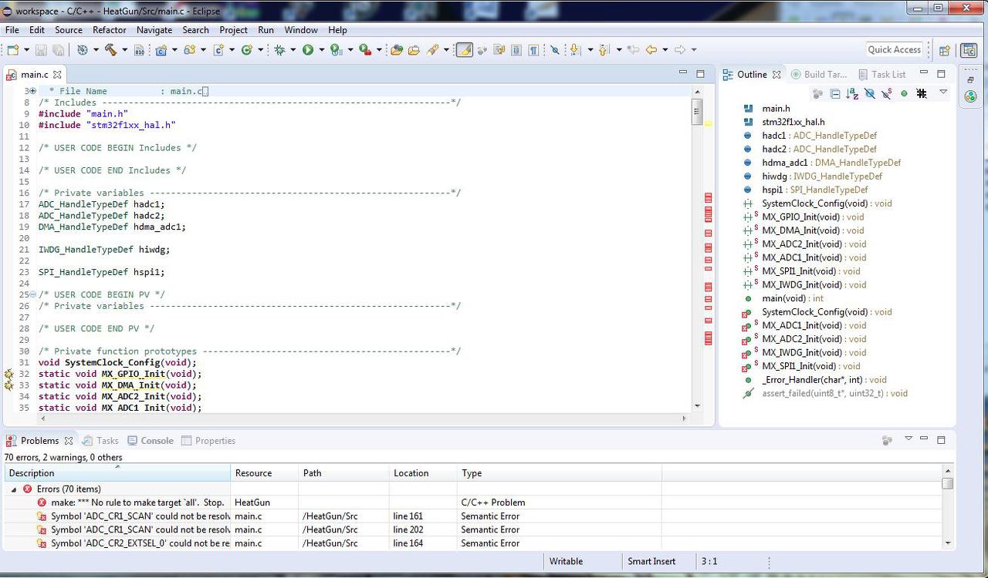Toggle Mark Occurrences highlighter button
The height and width of the screenshot is (578, 988).
464,50
